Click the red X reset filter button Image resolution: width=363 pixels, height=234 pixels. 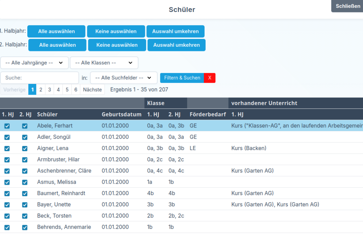pyautogui.click(x=210, y=78)
